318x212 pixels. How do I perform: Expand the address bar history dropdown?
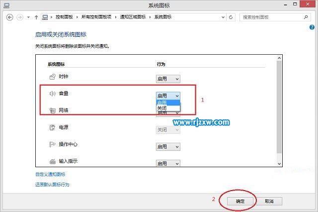(x=223, y=17)
